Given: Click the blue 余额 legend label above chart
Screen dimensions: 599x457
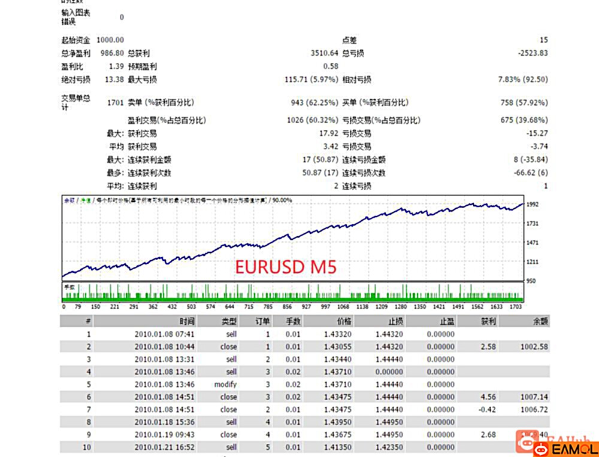Looking at the screenshot, I should coord(69,200).
